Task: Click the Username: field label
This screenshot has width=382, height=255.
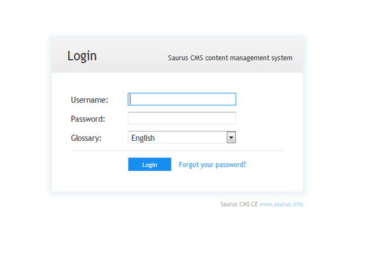Action: 89,100
